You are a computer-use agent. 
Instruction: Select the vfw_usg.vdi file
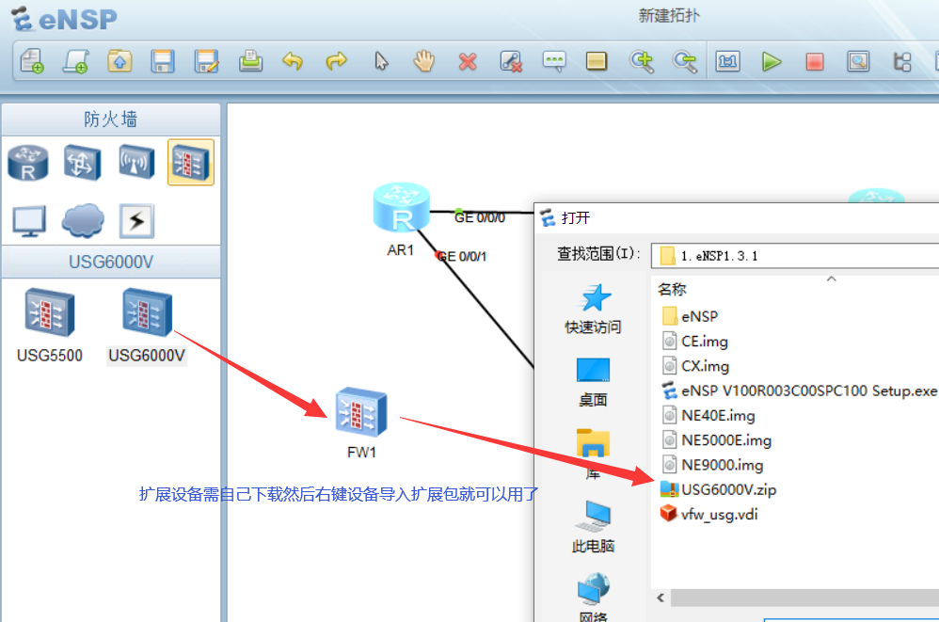point(709,514)
